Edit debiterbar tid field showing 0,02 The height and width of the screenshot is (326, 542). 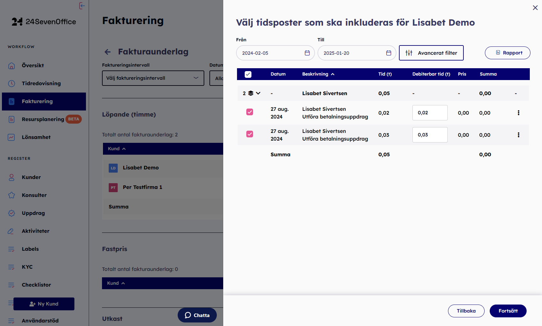(430, 113)
